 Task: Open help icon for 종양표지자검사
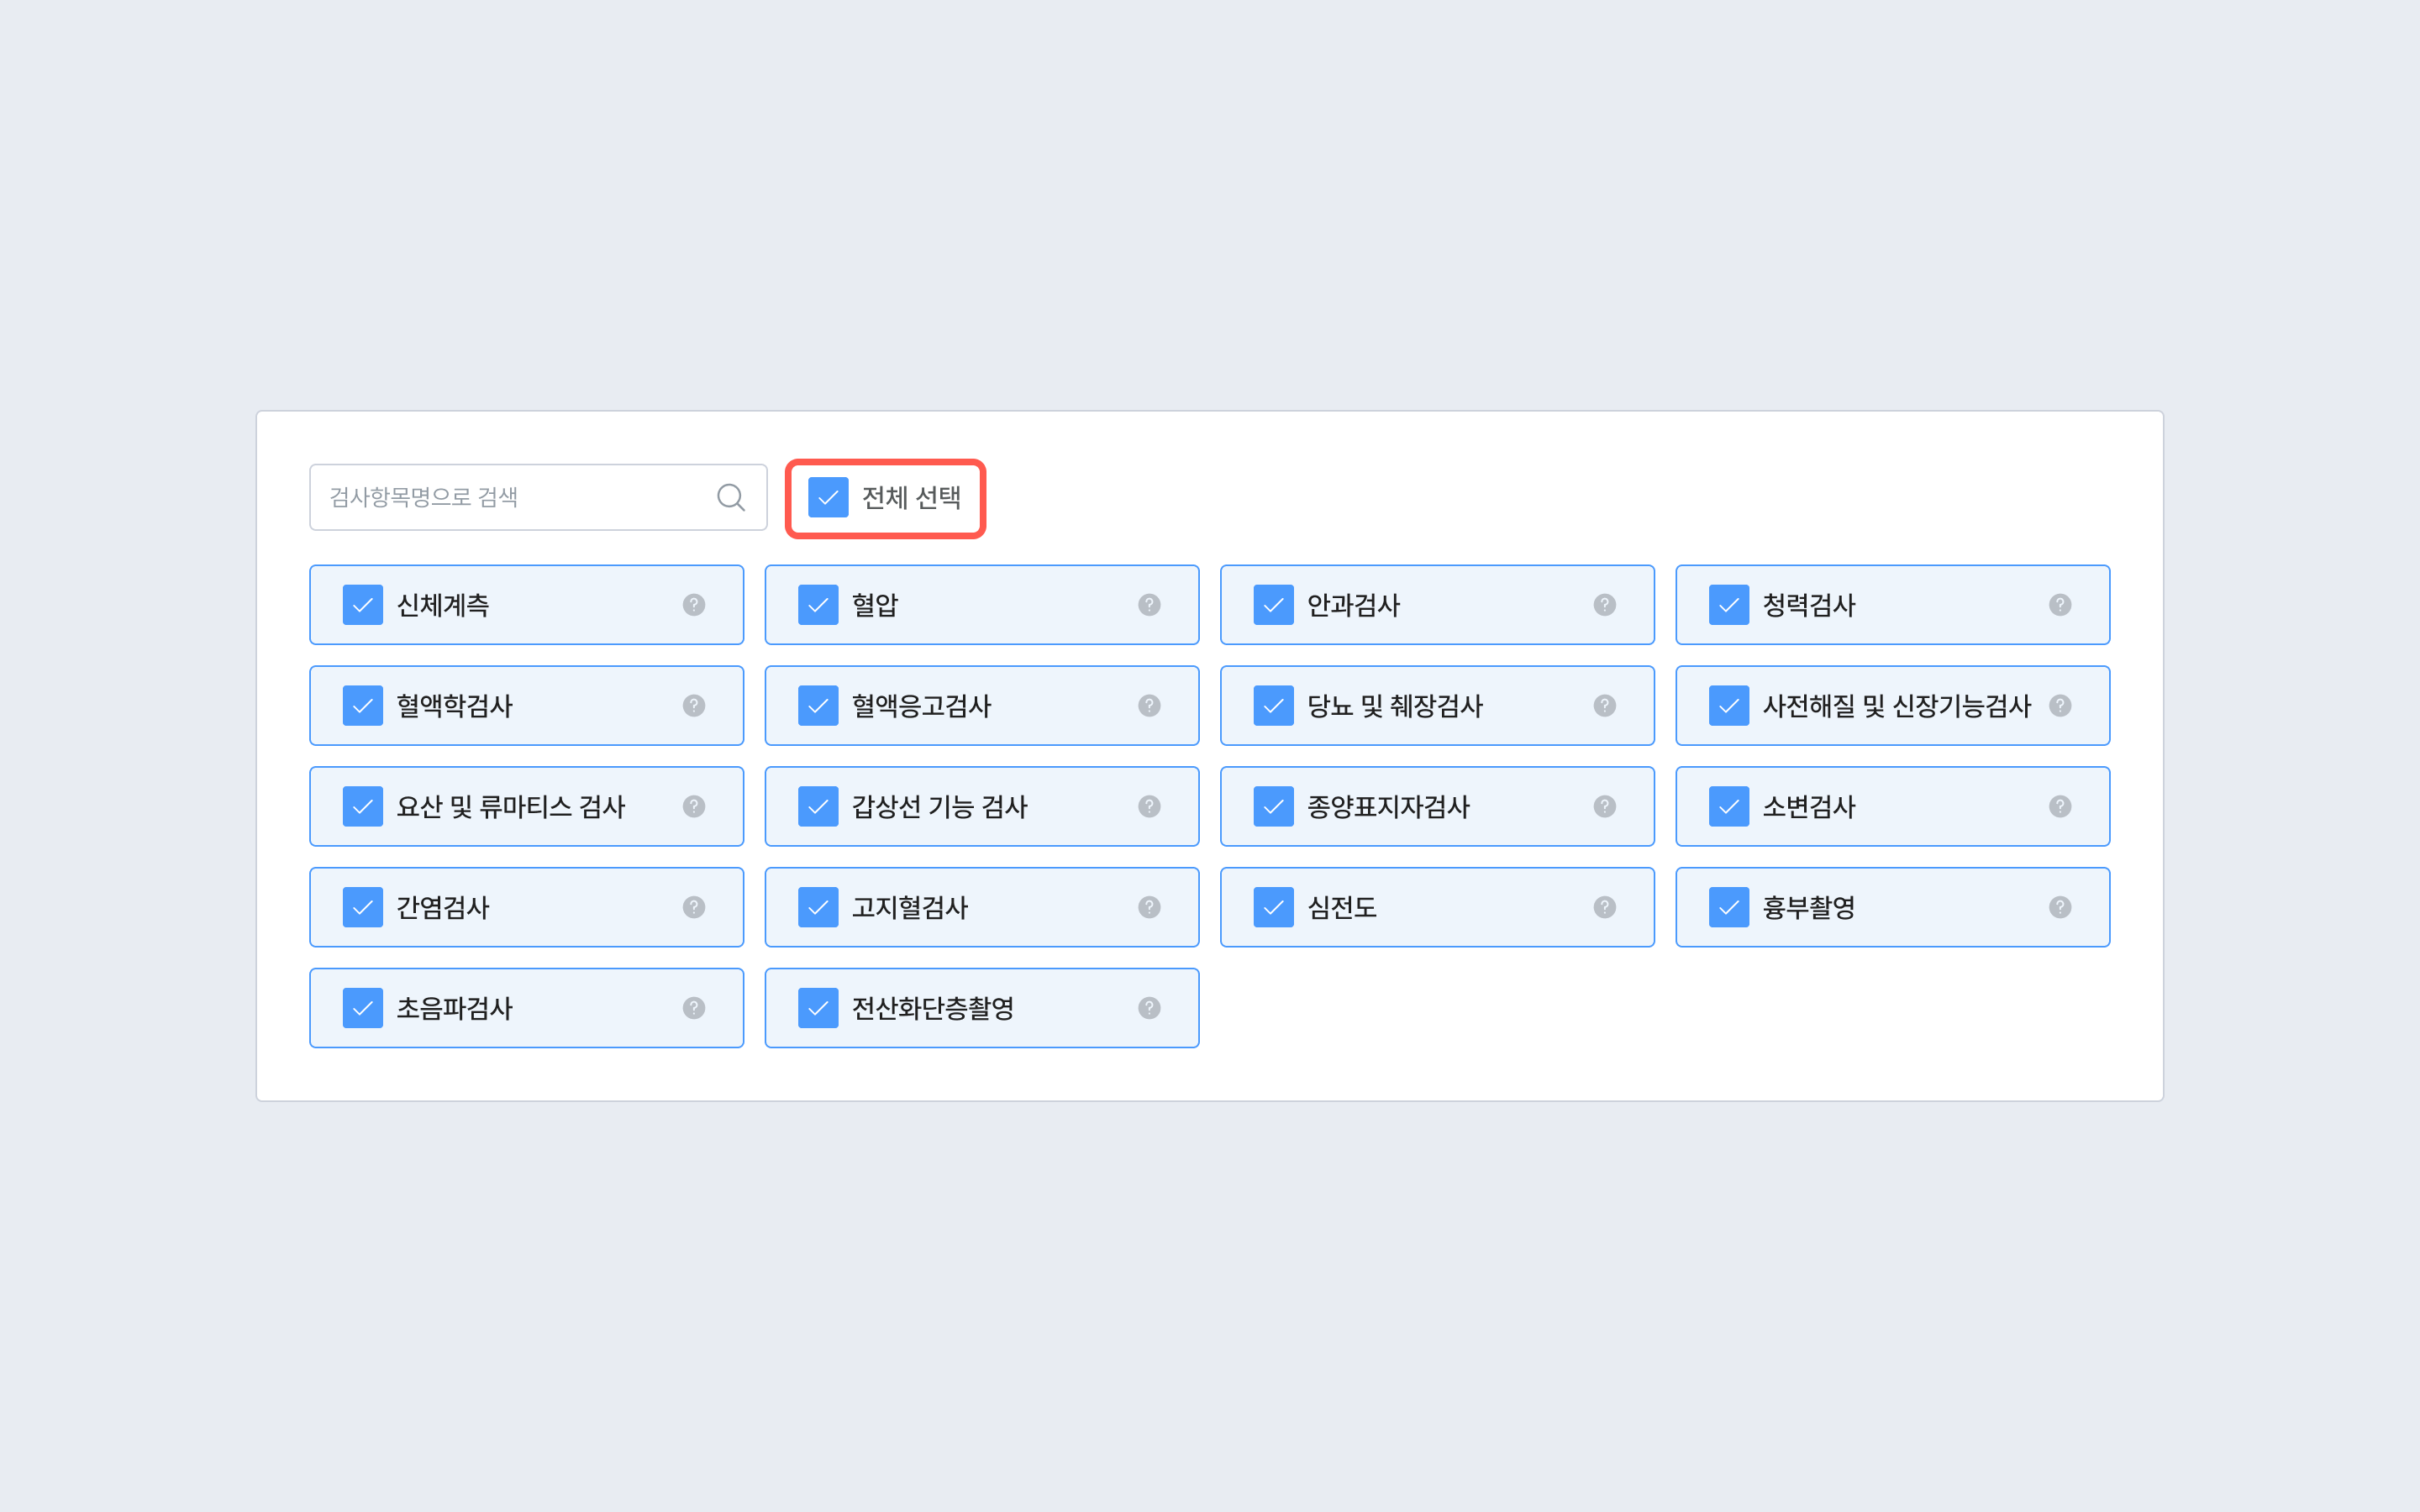point(1604,806)
